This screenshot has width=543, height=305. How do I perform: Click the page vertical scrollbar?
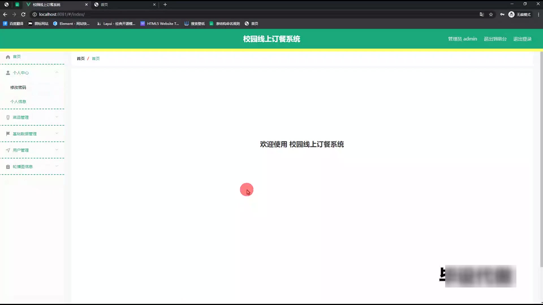(541, 158)
